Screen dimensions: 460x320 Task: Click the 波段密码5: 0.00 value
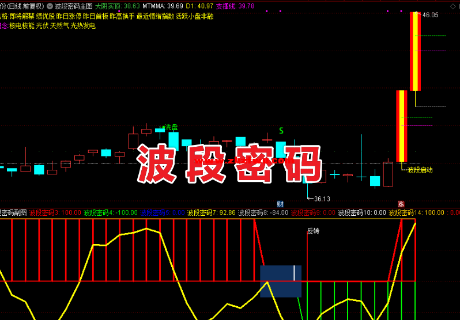(x=163, y=213)
